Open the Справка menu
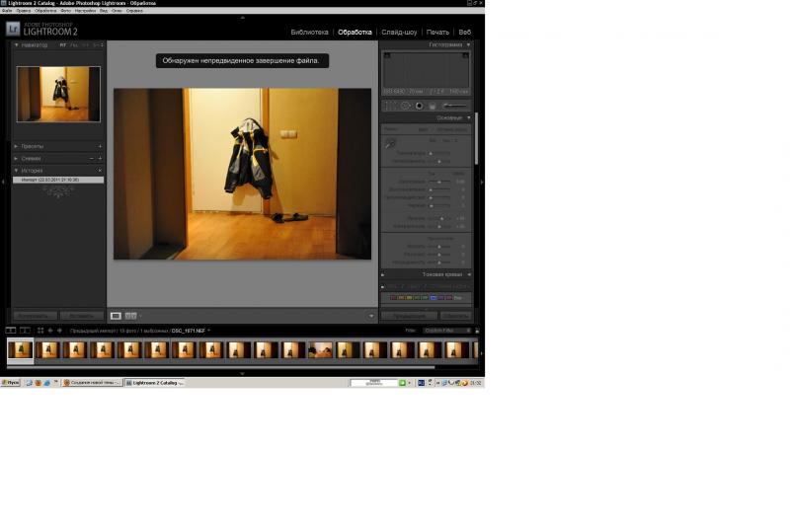This screenshot has width=790, height=525. click(x=134, y=11)
